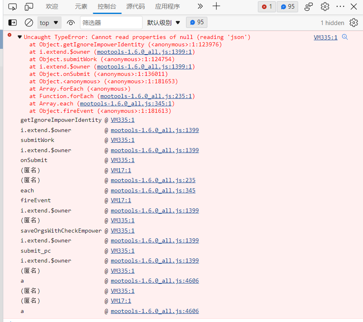Viewport: 363px width, 322px height.
Task: Show more tabs with the chevron
Action: click(x=200, y=7)
